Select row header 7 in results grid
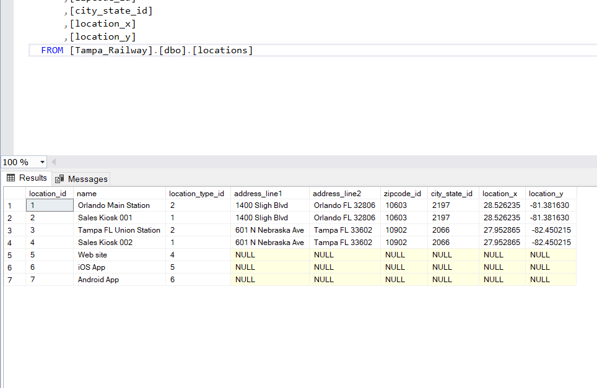Viewport: 597px width, 388px height. point(14,280)
